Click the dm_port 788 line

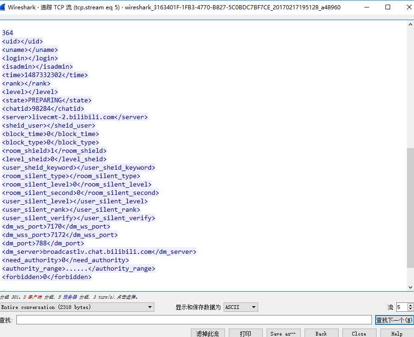click(x=43, y=244)
